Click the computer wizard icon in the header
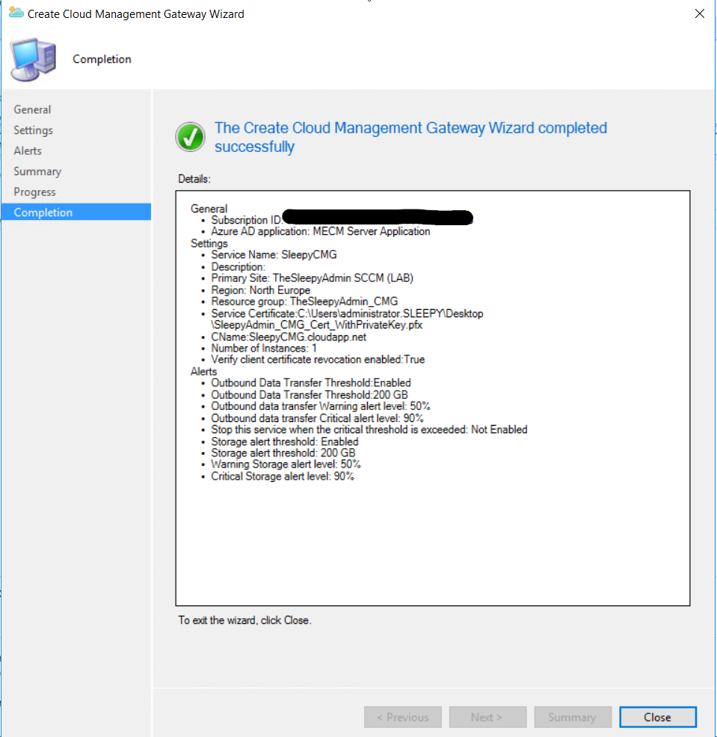Screen dimensions: 717x737 click(x=33, y=60)
